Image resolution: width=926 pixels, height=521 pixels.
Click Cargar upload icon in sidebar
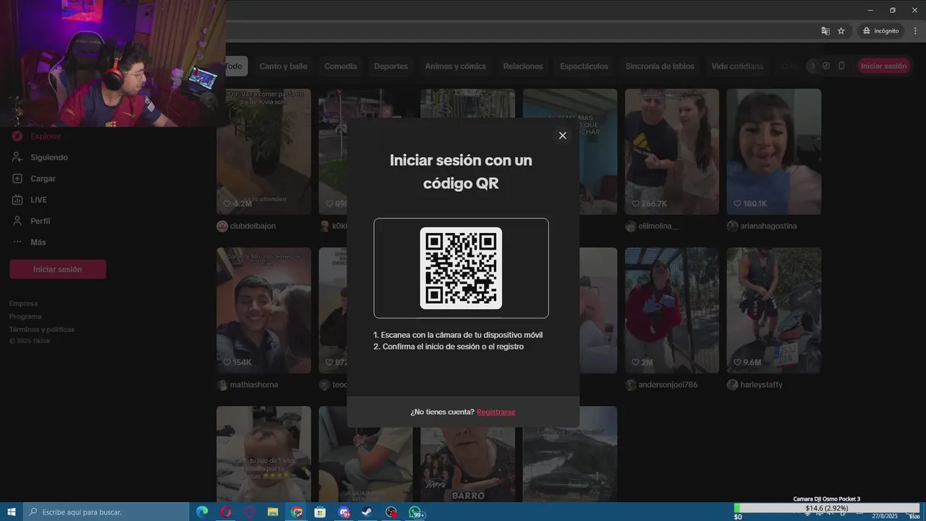(17, 179)
